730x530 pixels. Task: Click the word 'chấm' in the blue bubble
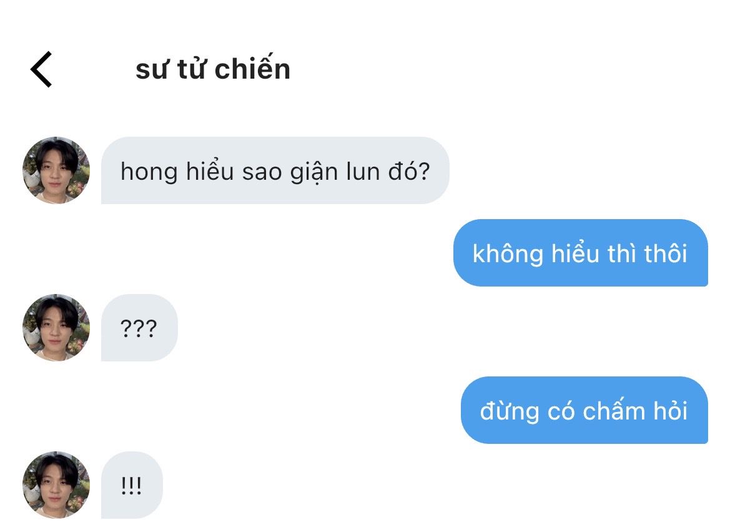(x=614, y=410)
